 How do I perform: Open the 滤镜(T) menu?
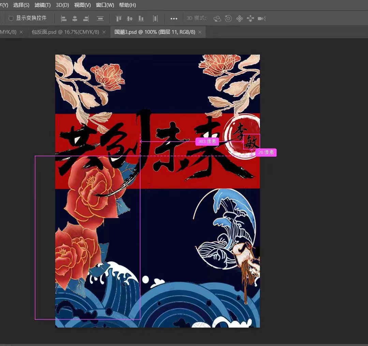(43, 5)
